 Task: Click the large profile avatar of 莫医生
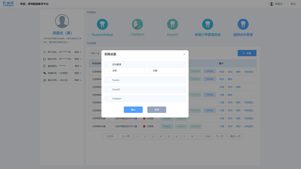[x=62, y=21]
